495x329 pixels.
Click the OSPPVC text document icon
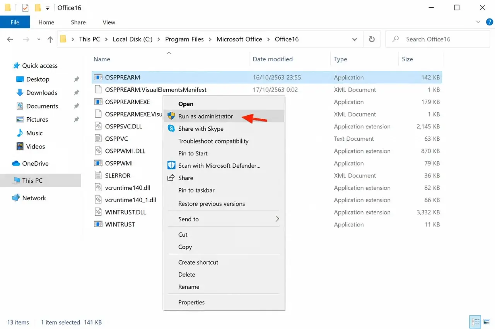click(x=98, y=138)
